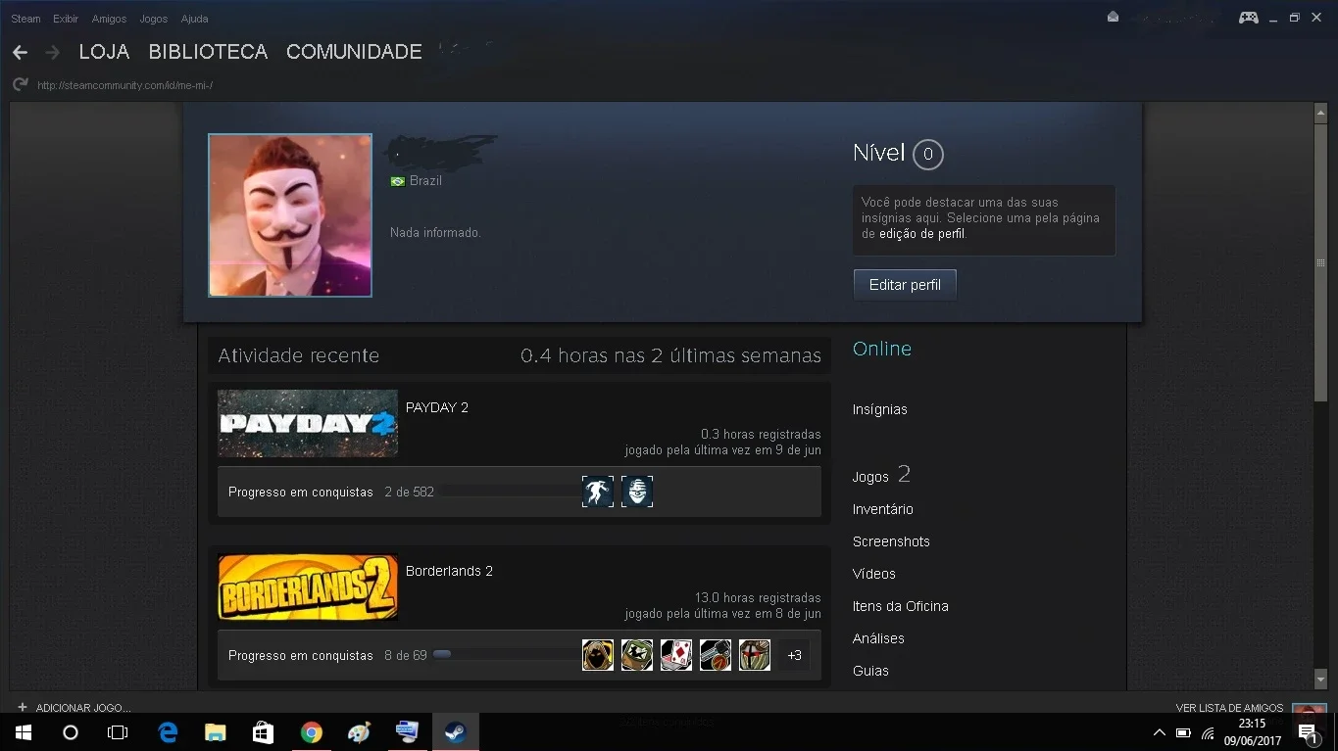1338x751 pixels.
Task: Go to the BIBLIOTECA tab
Action: tap(208, 52)
